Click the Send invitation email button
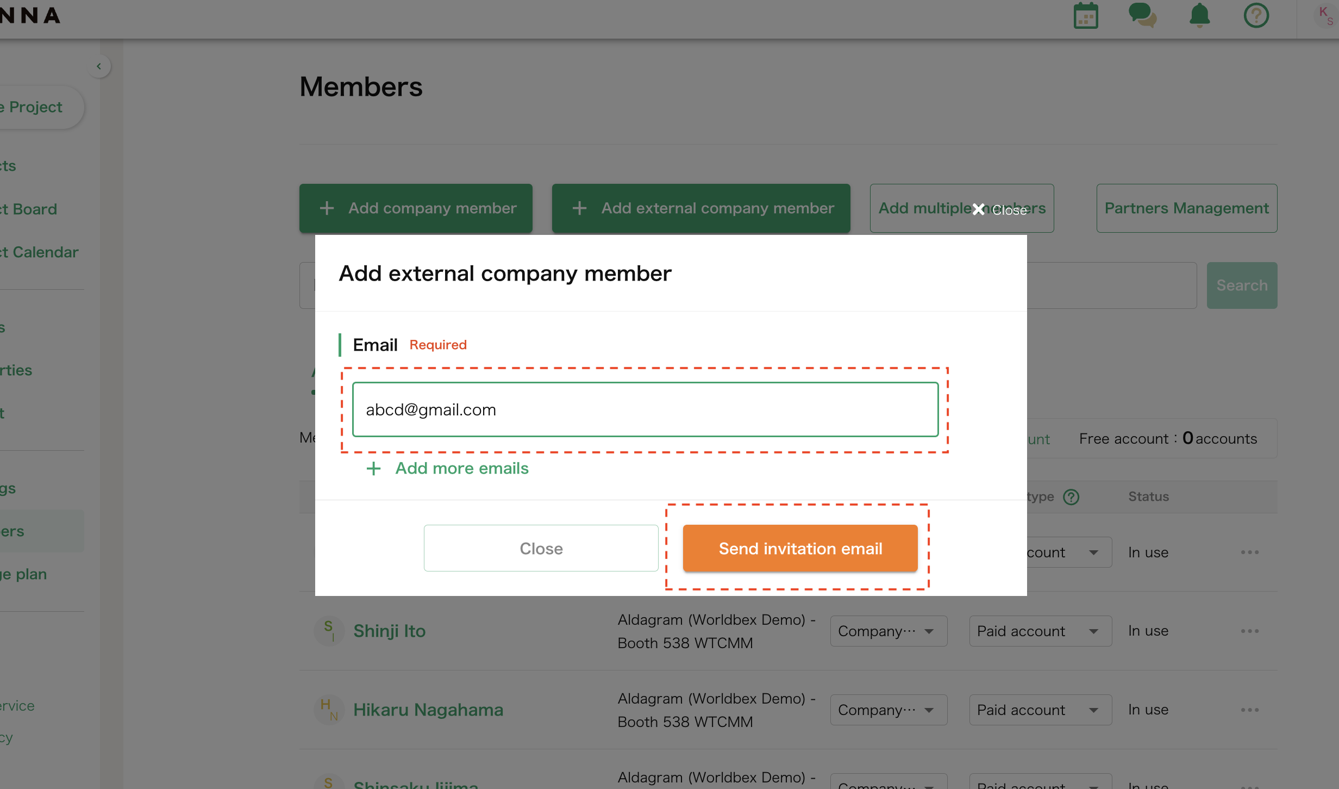Screen dimensions: 1339x789 [x=800, y=549]
